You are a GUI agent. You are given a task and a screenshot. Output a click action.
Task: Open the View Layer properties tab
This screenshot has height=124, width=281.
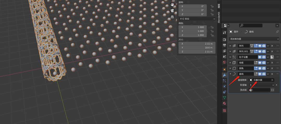224,51
